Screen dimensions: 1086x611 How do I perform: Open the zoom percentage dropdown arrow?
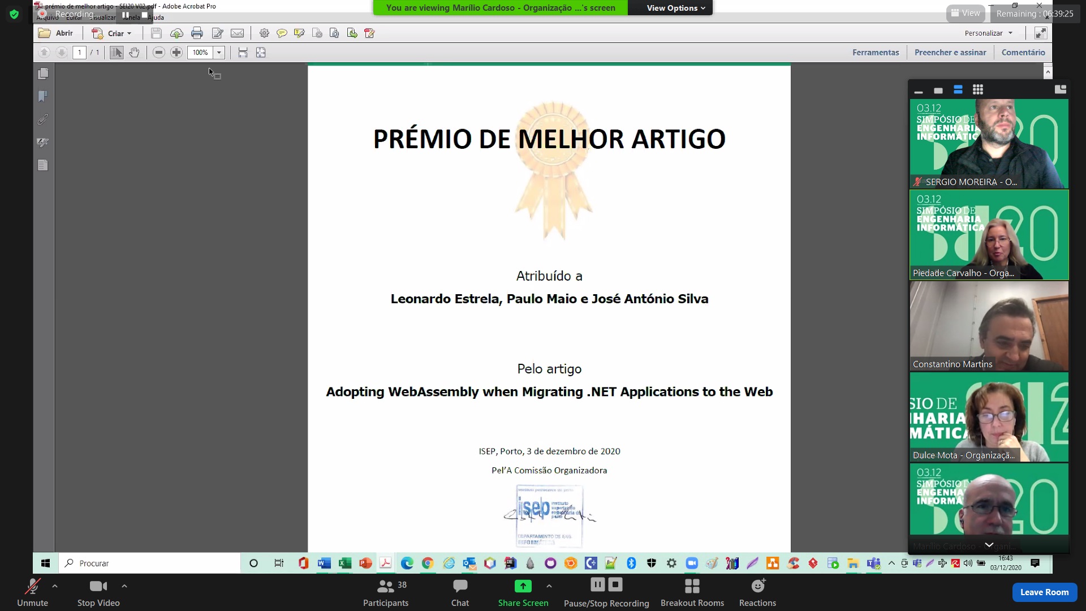coord(219,53)
